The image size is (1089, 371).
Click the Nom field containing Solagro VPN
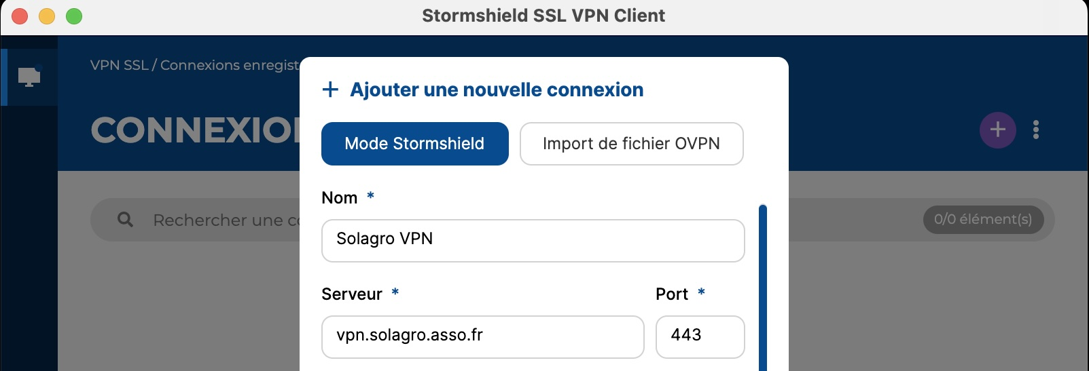click(533, 241)
